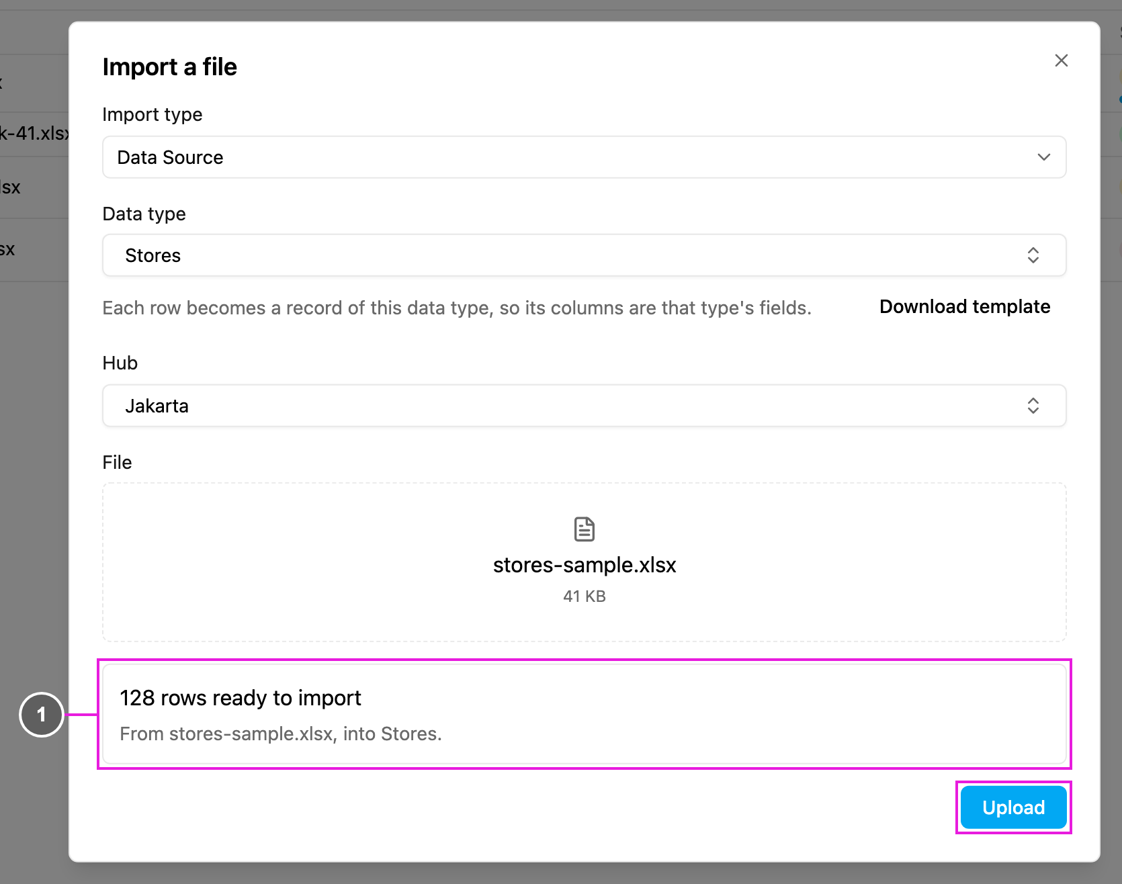1122x884 pixels.
Task: Click the blue Upload button
Action: pos(1014,807)
